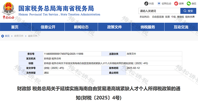Click the hot word 自由贸易港

tap(158, 17)
